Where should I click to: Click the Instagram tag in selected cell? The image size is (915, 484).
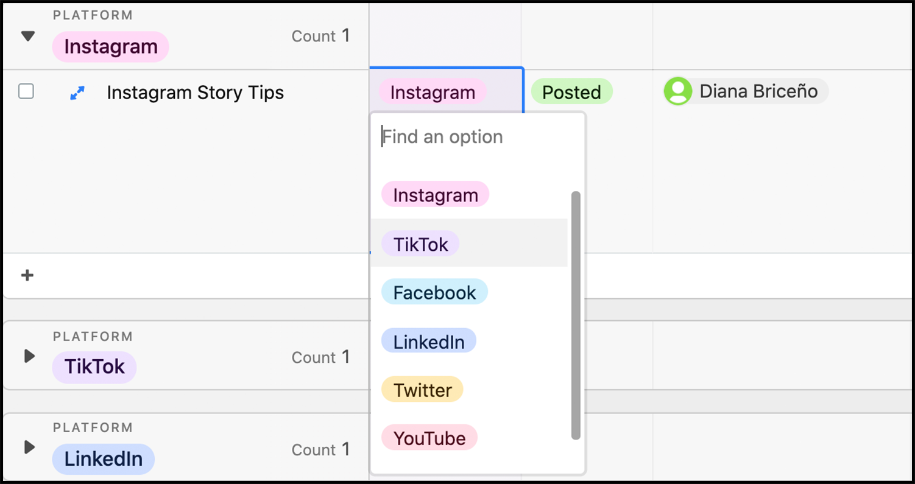[x=433, y=92]
